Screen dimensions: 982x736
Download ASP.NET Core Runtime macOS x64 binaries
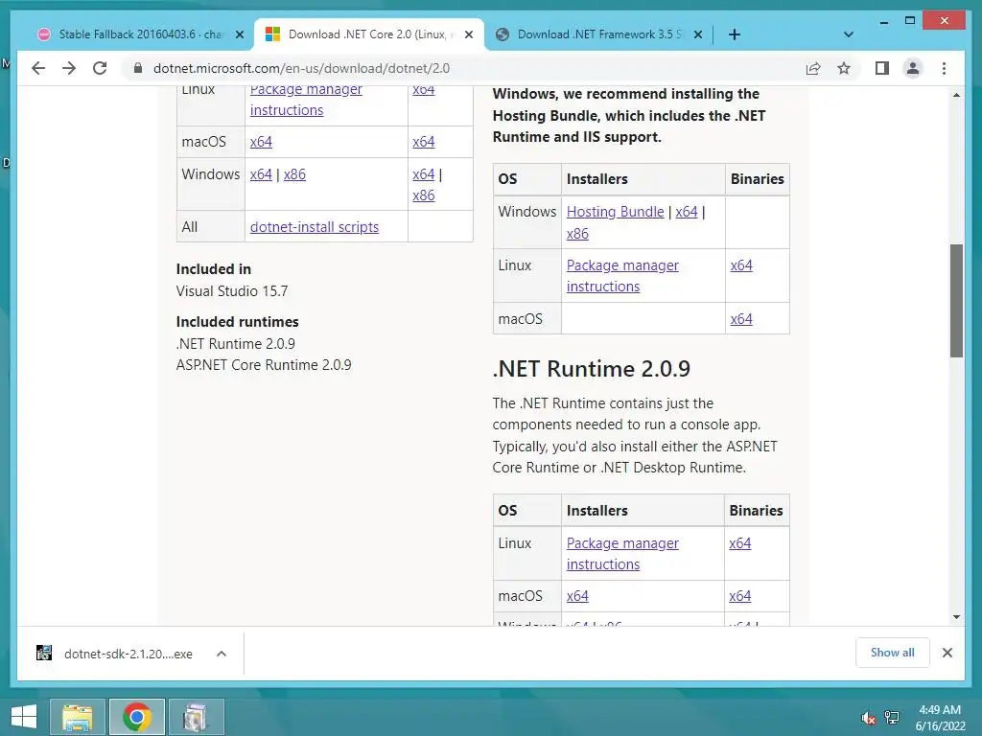coord(741,319)
